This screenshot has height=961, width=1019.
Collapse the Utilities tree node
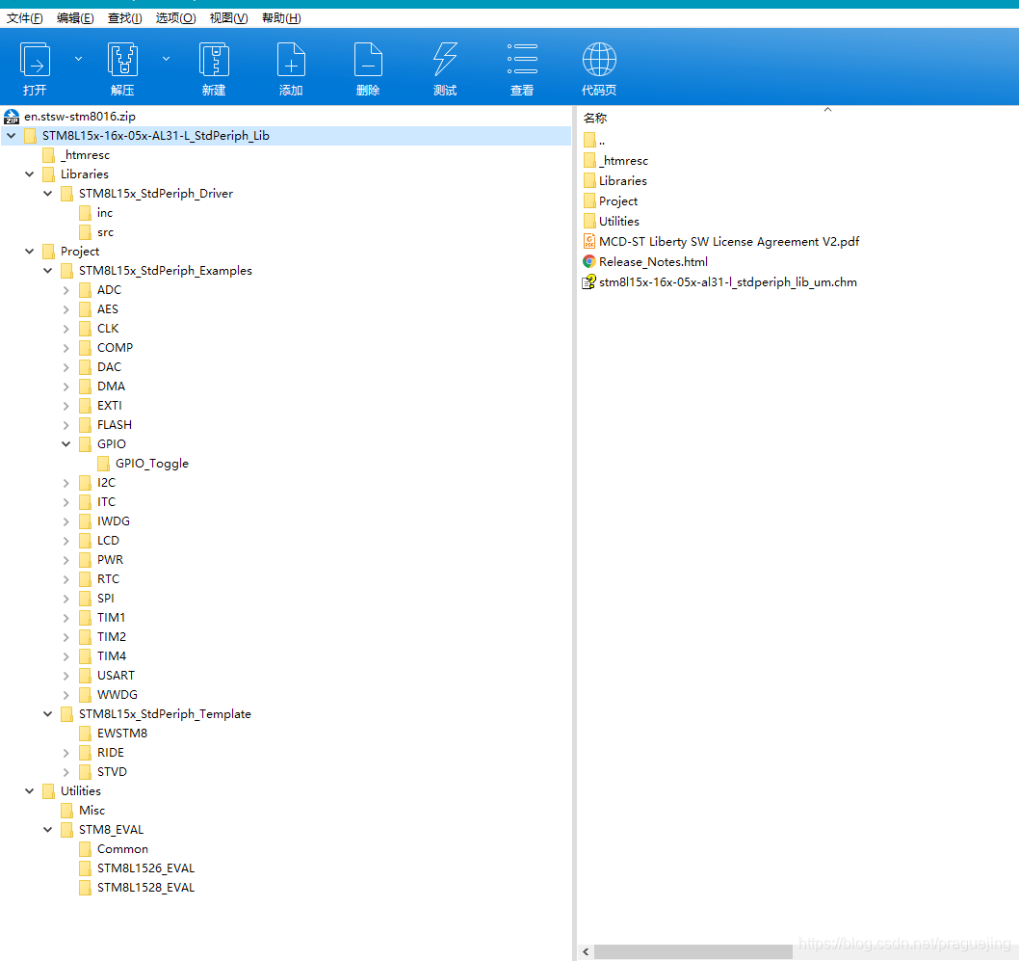pos(29,791)
